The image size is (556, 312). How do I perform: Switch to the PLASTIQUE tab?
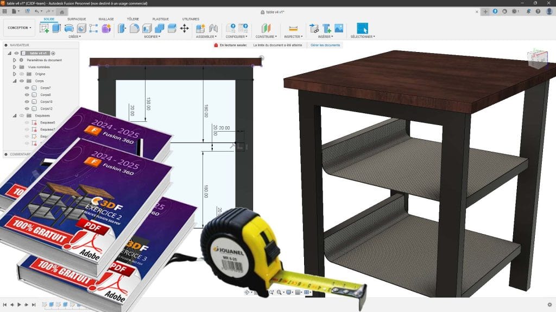point(161,19)
